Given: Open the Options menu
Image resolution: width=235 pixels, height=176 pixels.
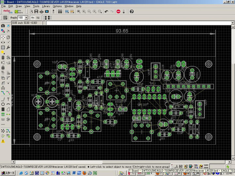Looking at the screenshot, I should pyautogui.click(x=57, y=6).
